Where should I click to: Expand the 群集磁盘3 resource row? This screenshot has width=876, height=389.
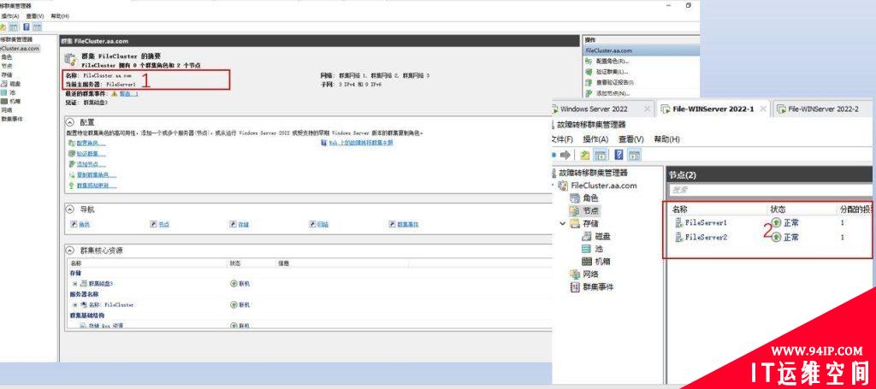point(75,284)
